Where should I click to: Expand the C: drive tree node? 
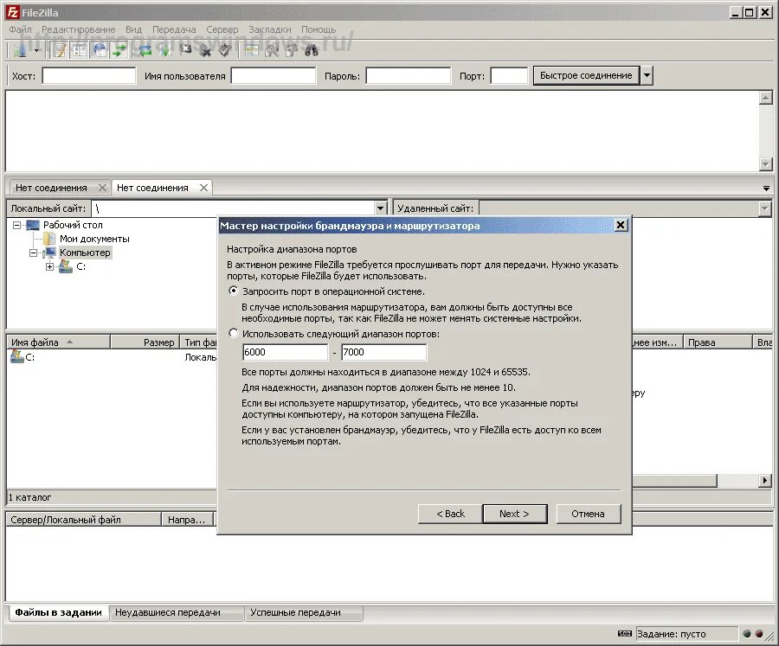(x=49, y=266)
